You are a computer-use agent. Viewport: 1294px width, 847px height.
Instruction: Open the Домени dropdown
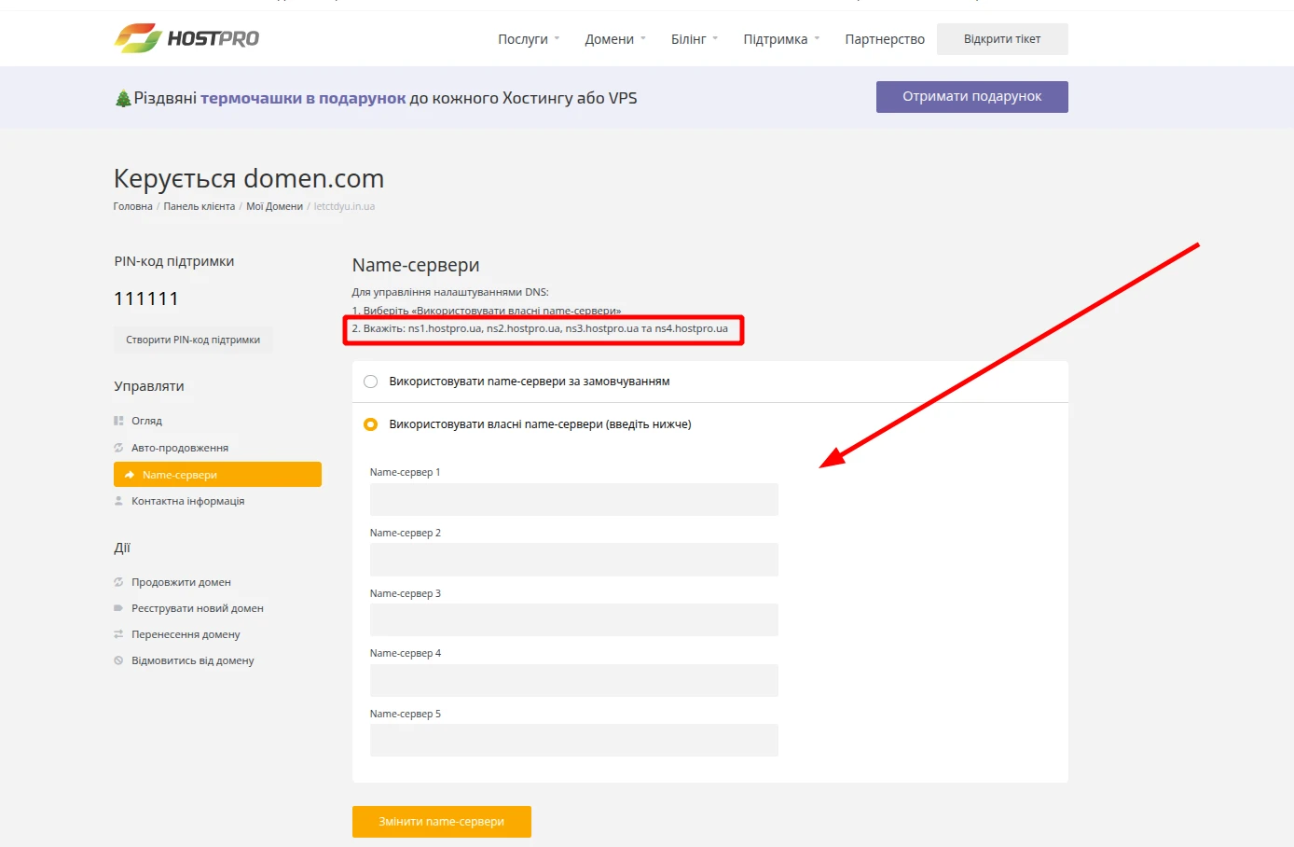(x=610, y=39)
